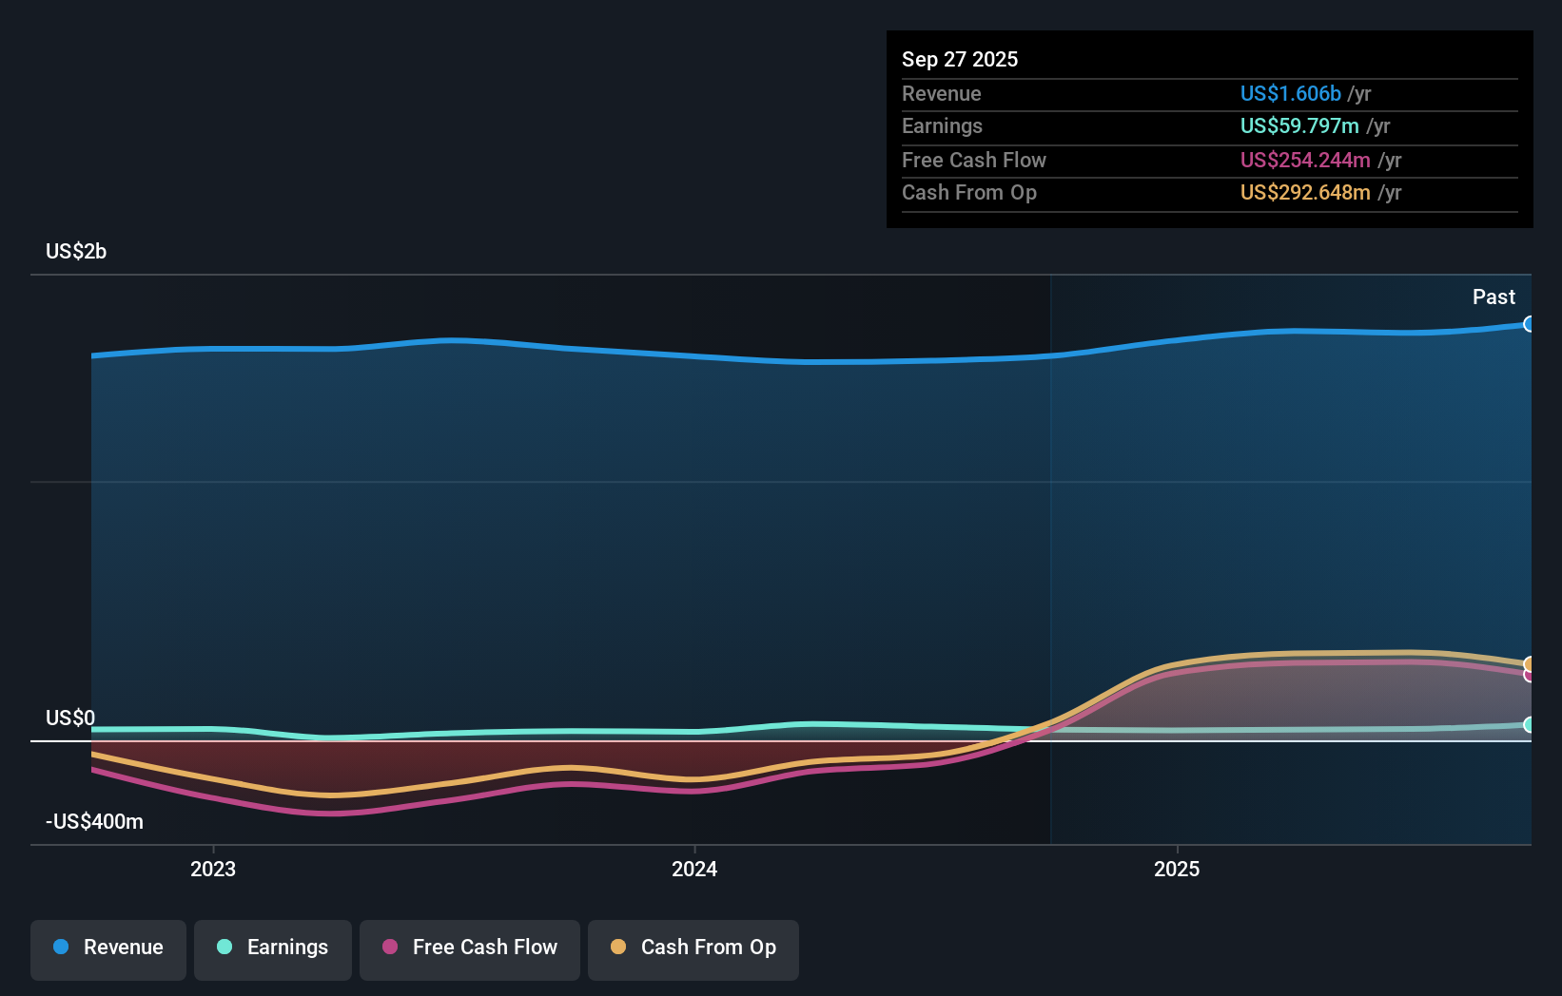Click the Past section label
The image size is (1562, 996).
tap(1494, 297)
